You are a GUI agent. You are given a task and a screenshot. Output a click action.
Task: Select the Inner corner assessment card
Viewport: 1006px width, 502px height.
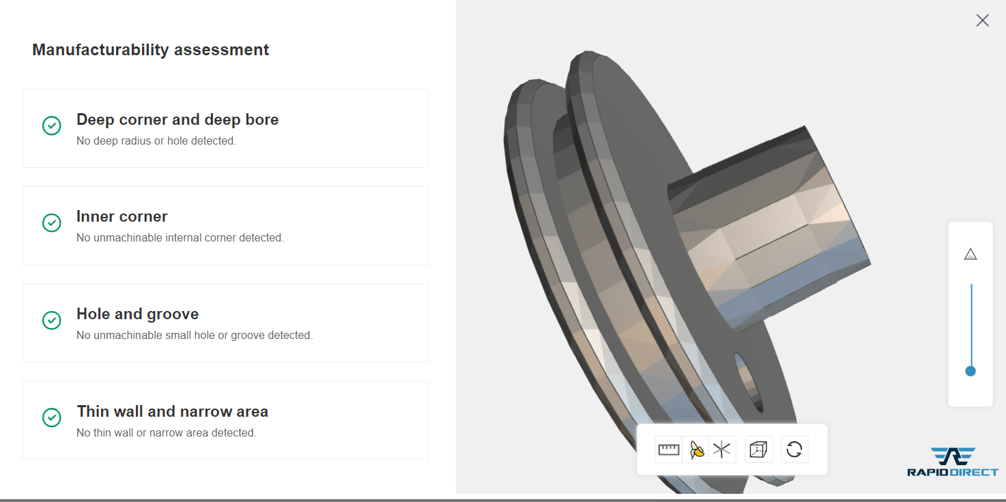[x=225, y=226]
